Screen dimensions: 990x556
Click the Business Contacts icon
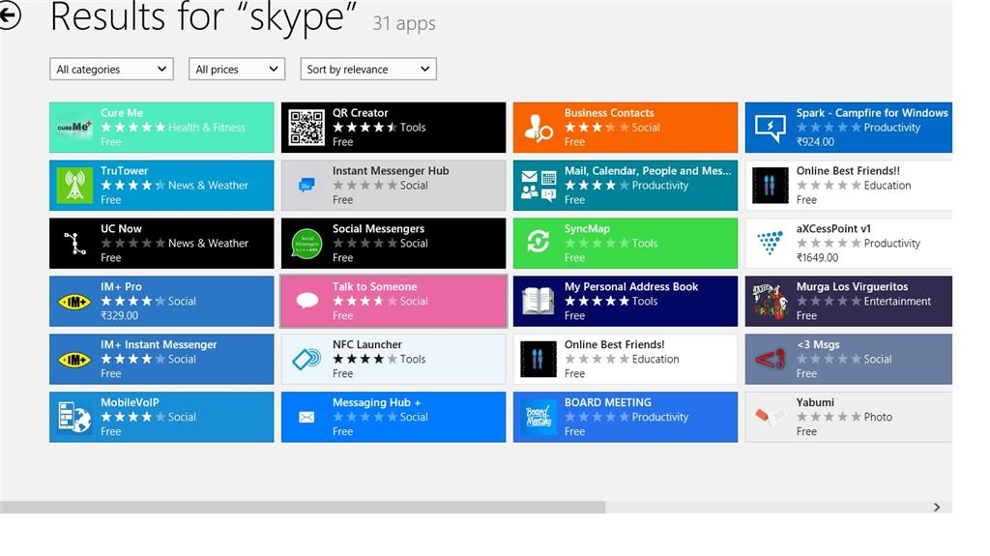point(538,127)
